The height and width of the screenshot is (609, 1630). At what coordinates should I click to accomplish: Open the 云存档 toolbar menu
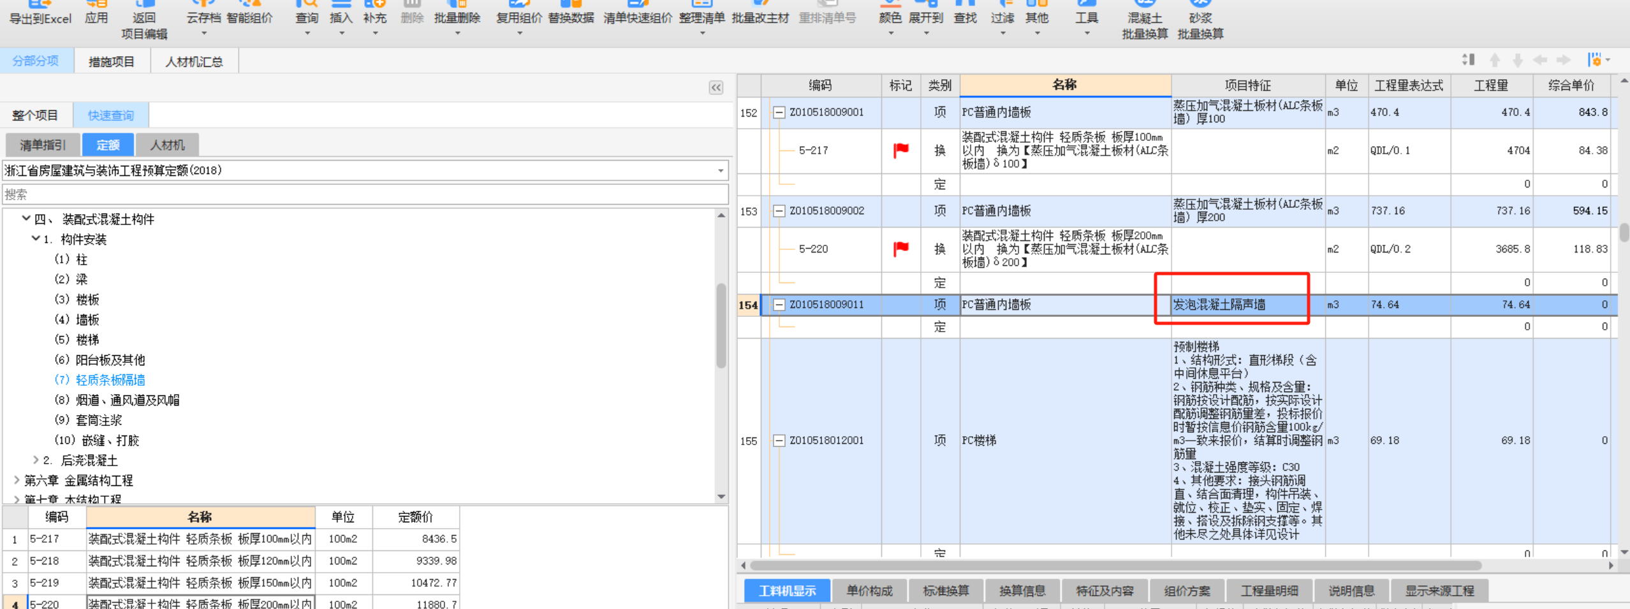coord(203,18)
